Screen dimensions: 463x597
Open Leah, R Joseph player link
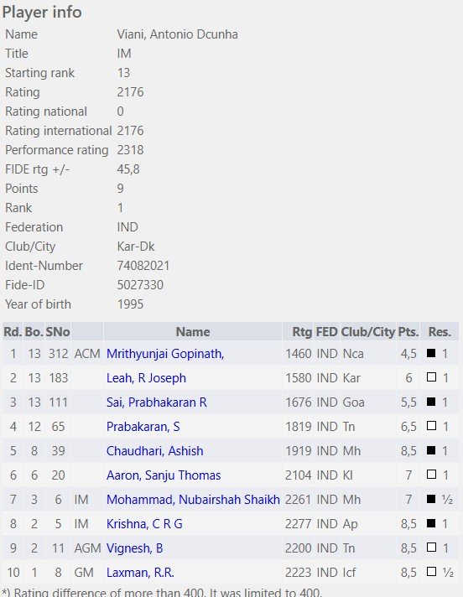[146, 378]
